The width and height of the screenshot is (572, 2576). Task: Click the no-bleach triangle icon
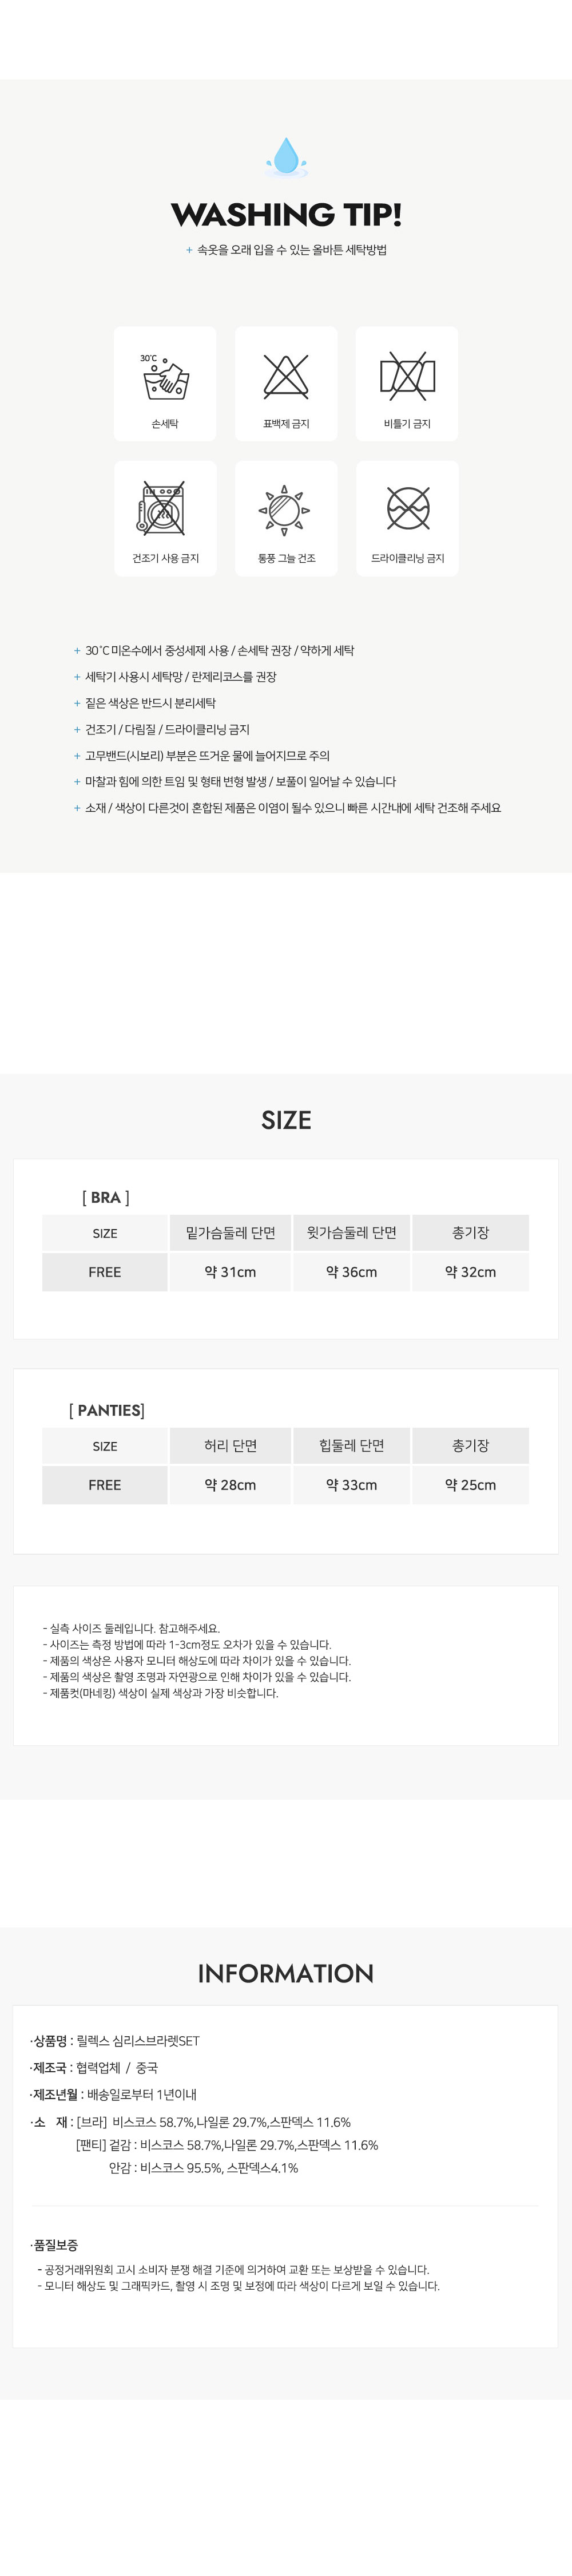[x=286, y=376]
